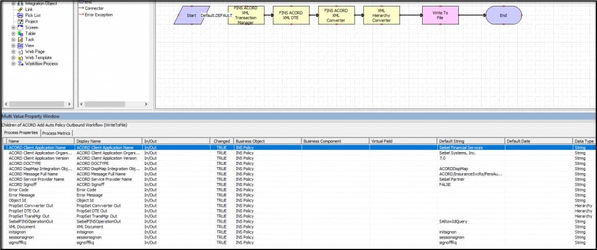Click palette pane left scroll arrow

tap(80, 104)
